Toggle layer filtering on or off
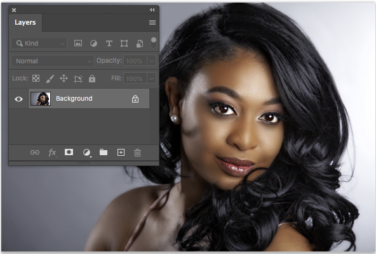Screen dimensions: 376x254 click(154, 43)
